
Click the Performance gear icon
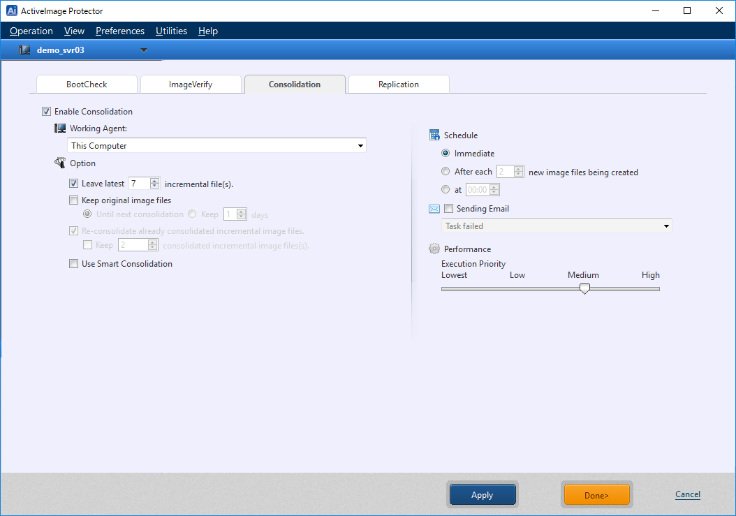click(434, 249)
